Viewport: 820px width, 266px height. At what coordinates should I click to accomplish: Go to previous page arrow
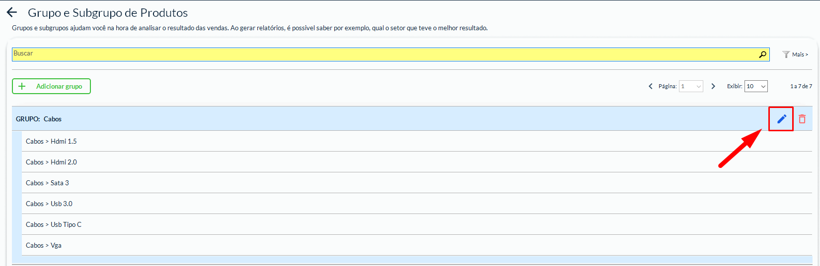[x=651, y=86]
